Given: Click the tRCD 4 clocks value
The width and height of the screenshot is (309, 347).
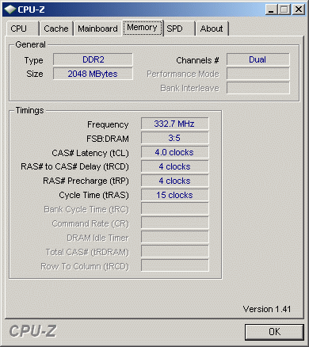Looking at the screenshot, I should click(175, 166).
